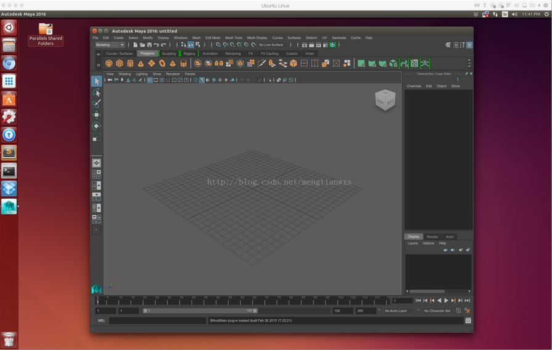This screenshot has width=552, height=350.
Task: Click the New scene icon
Action: [x=135, y=45]
